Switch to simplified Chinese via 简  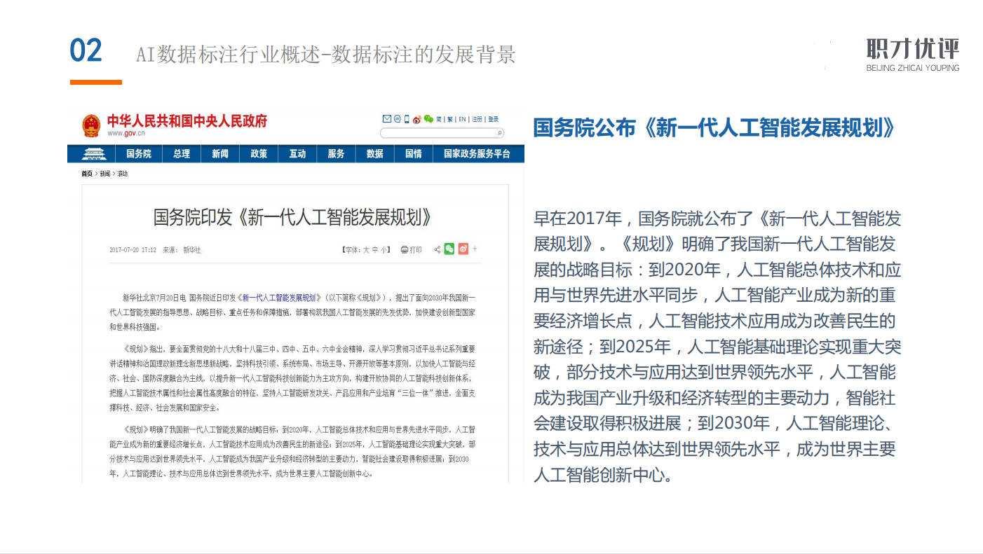pos(438,119)
